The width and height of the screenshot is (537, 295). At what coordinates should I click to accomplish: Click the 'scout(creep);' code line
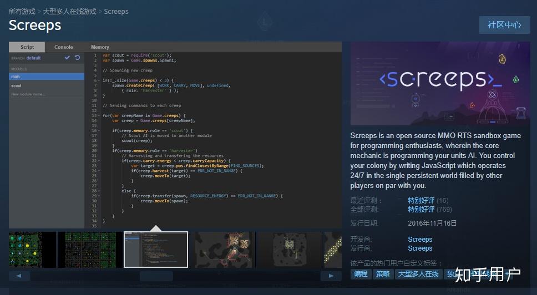(137, 141)
